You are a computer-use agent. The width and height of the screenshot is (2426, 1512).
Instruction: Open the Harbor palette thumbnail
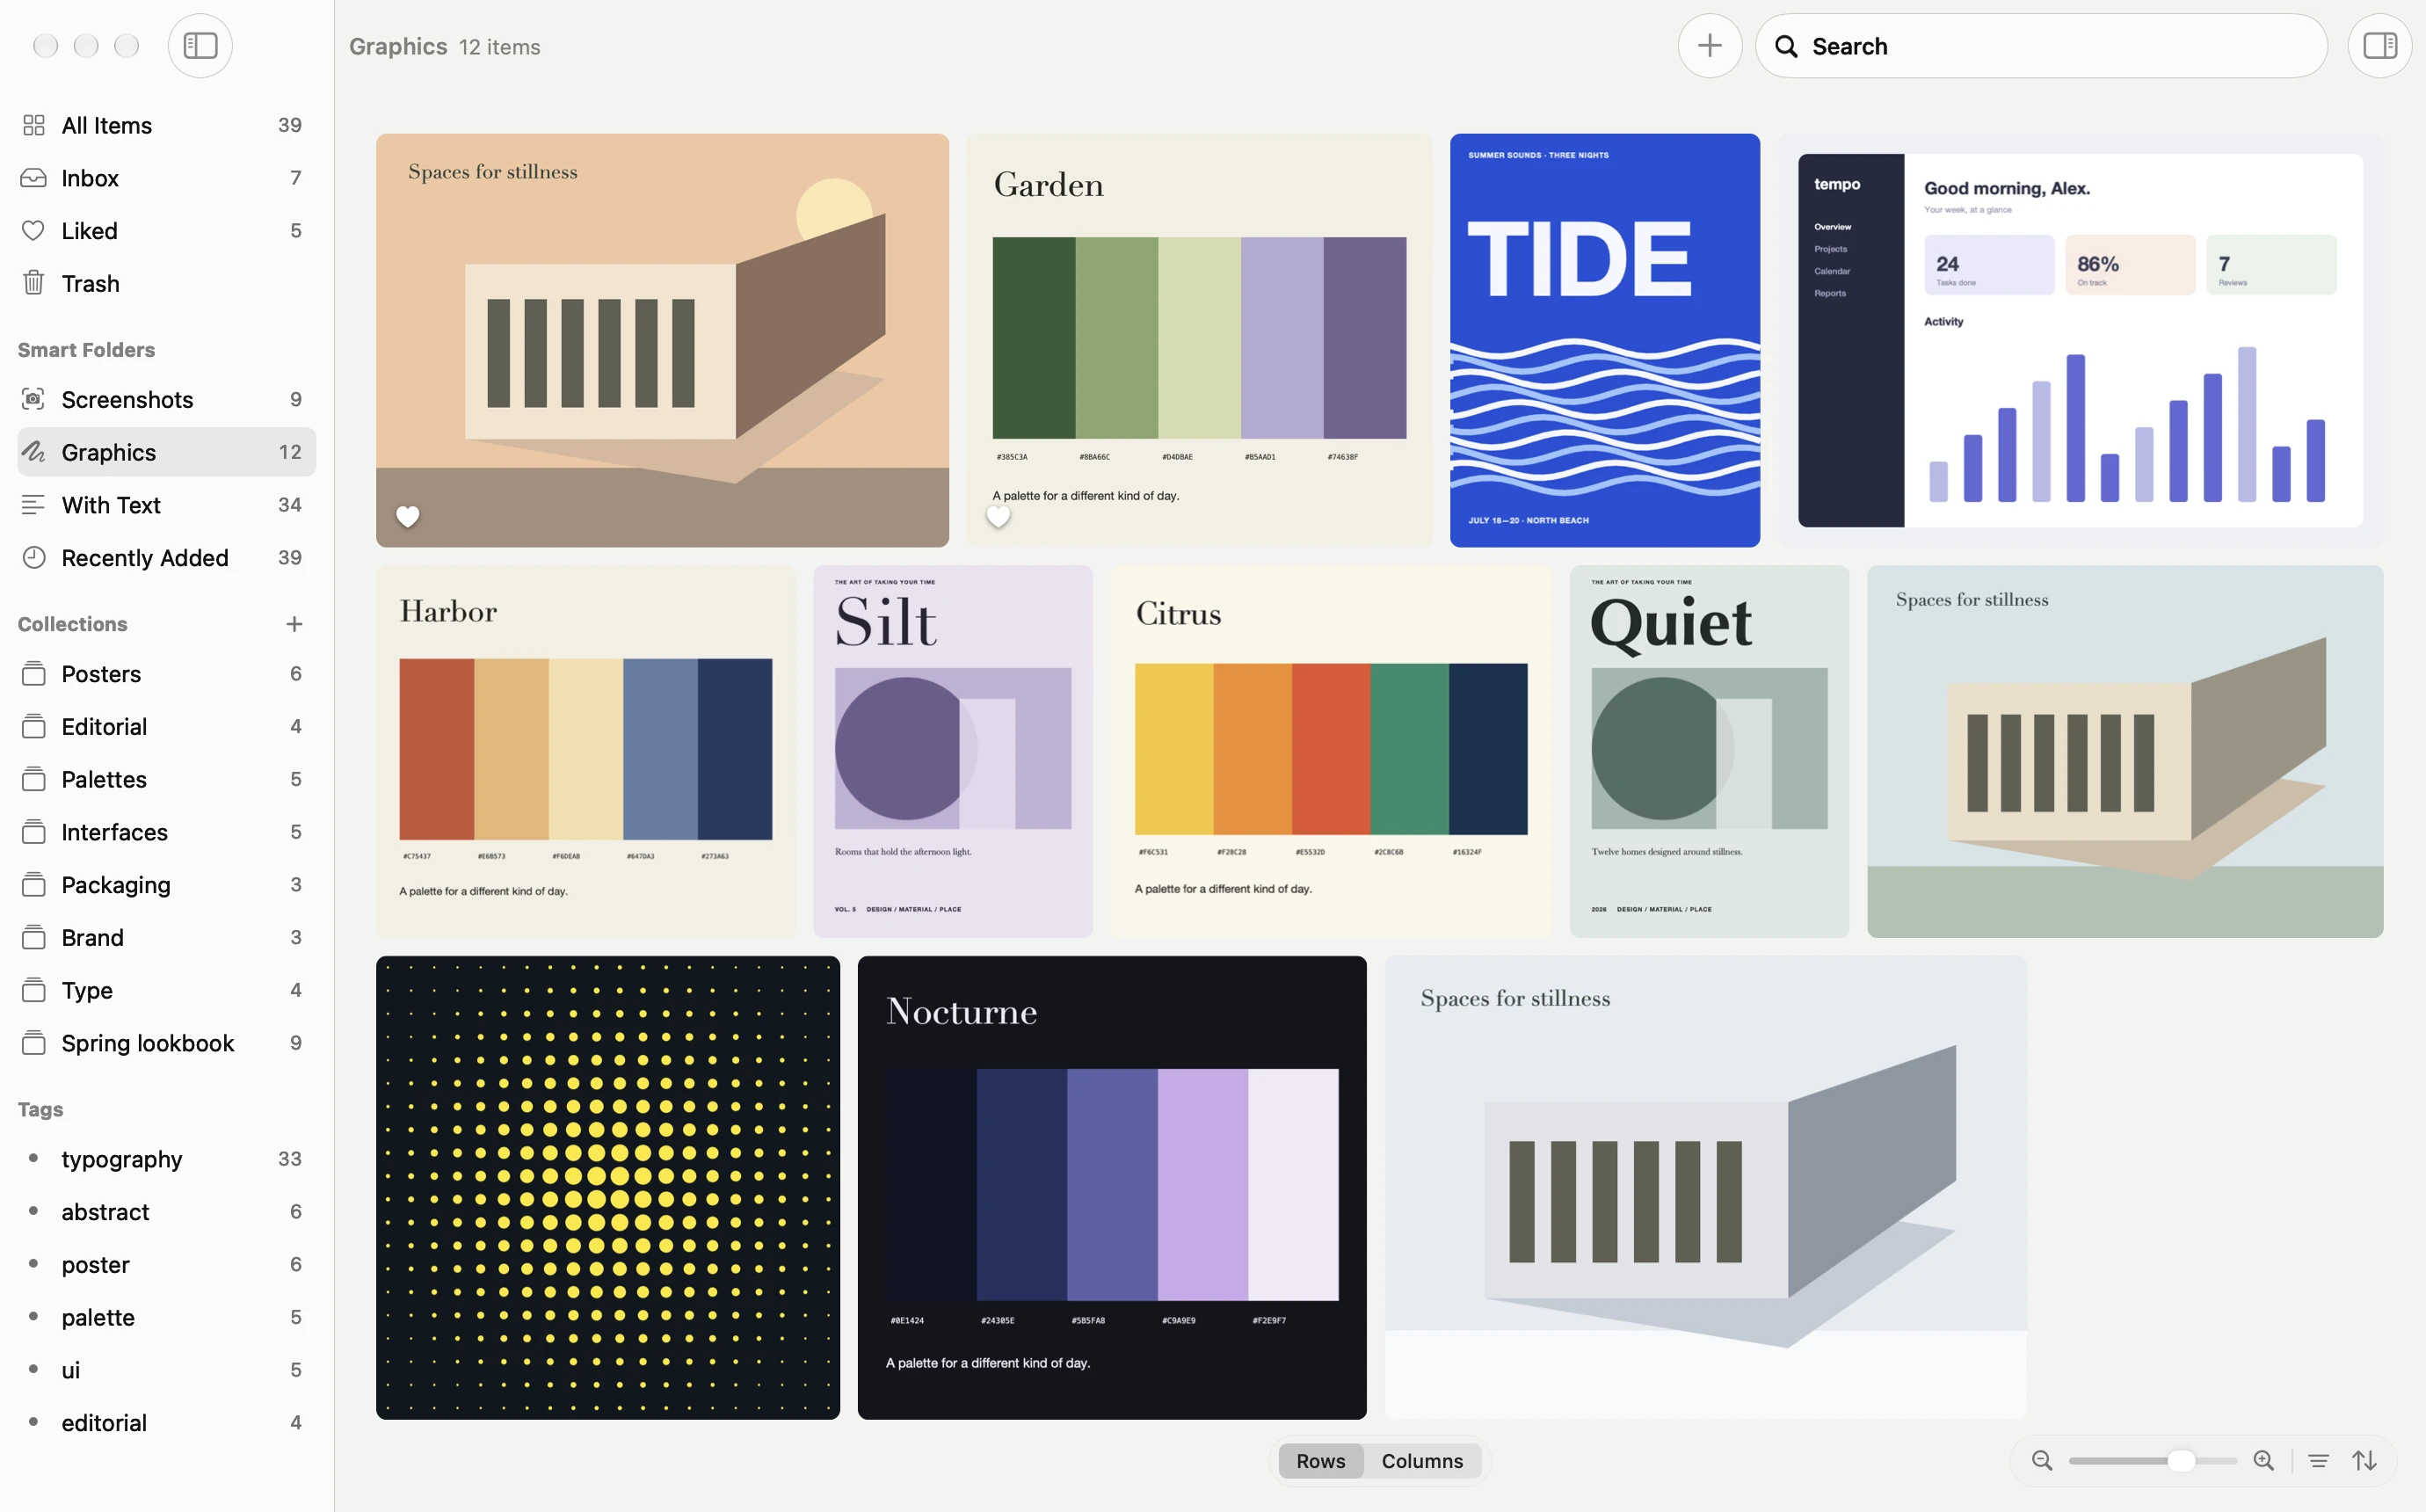(585, 751)
